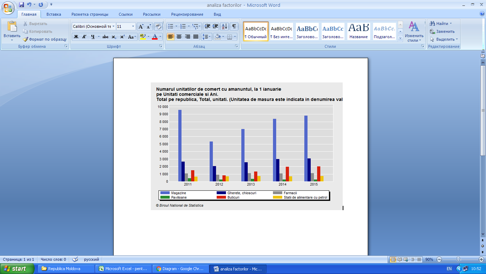Open font color dropdown arrow
The image size is (486, 274).
(x=160, y=37)
